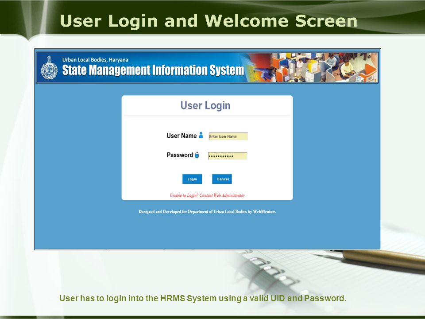Click the Haryana government emblem logo

[49, 68]
